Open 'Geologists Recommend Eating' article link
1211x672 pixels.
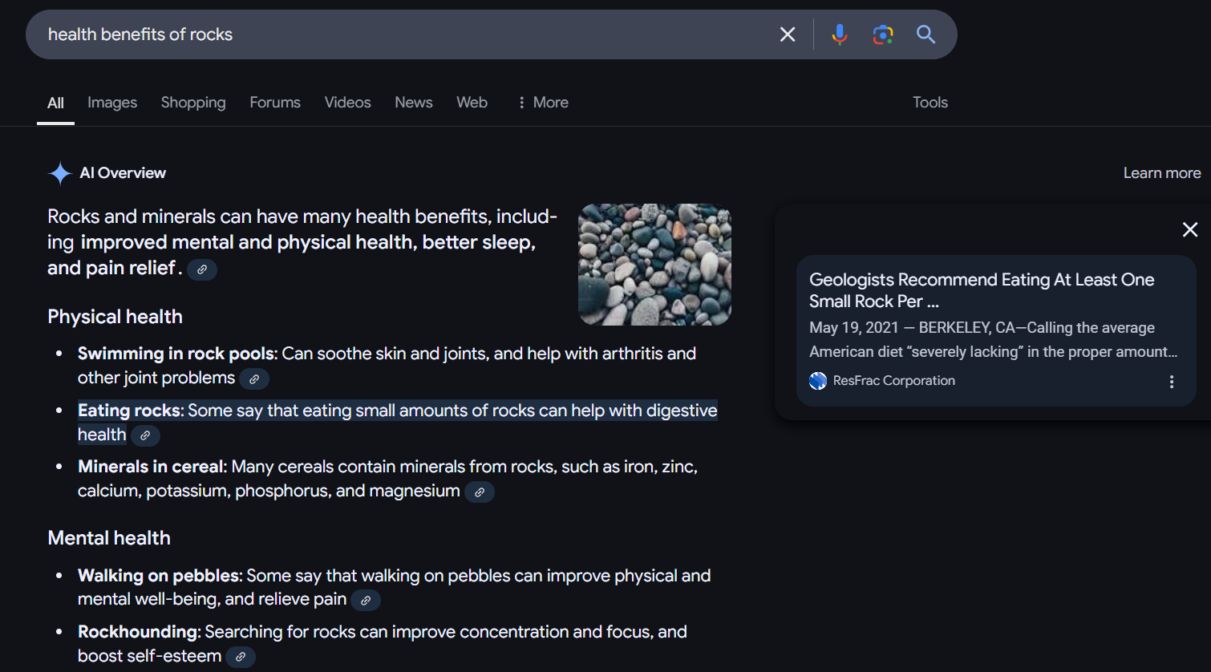[x=981, y=290]
